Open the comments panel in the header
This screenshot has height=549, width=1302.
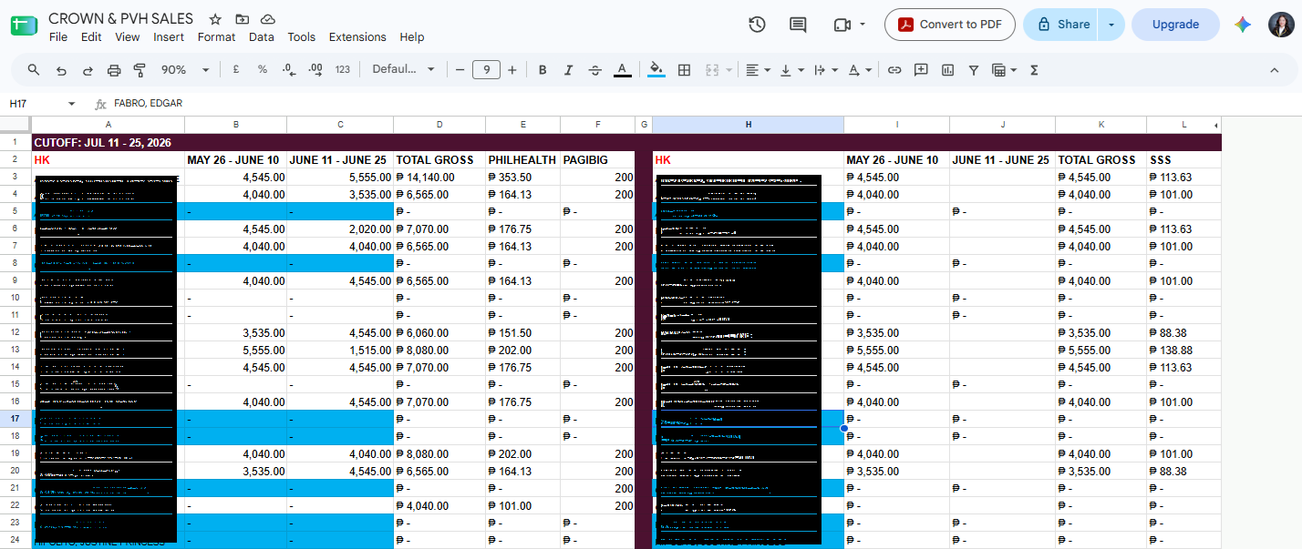tap(798, 25)
